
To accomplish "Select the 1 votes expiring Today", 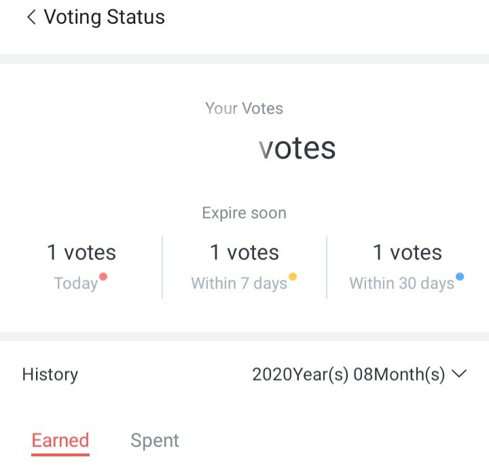I will (x=81, y=252).
